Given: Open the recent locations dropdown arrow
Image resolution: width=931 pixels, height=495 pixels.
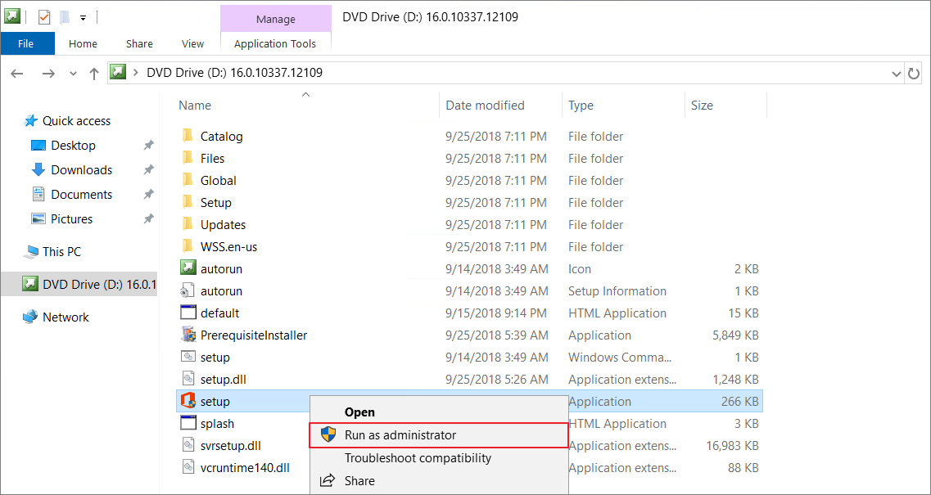Looking at the screenshot, I should 73,74.
